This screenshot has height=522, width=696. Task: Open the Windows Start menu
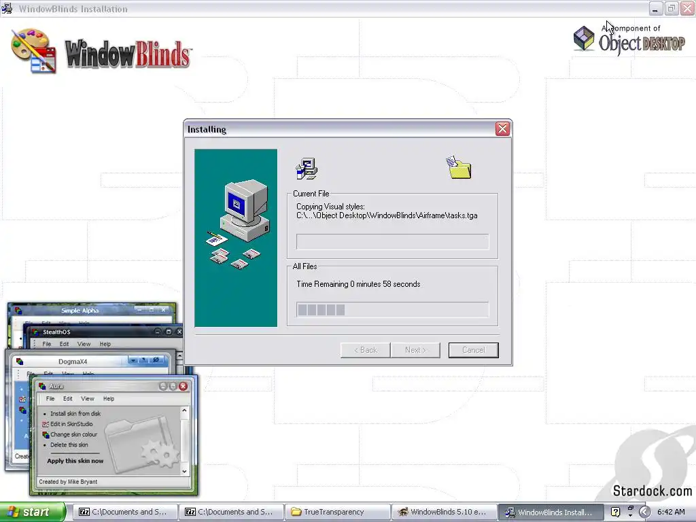(x=33, y=512)
